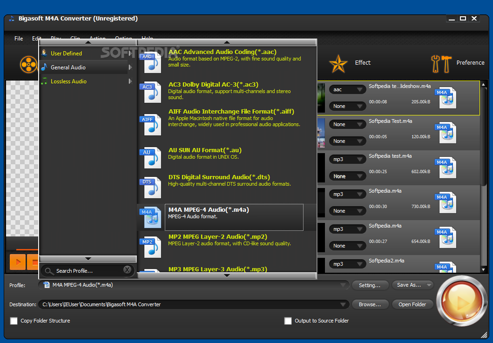Screen dimensions: 493x343
Task: Choose AC3 Dolby Digital AC-3 profile
Action: pos(227,93)
